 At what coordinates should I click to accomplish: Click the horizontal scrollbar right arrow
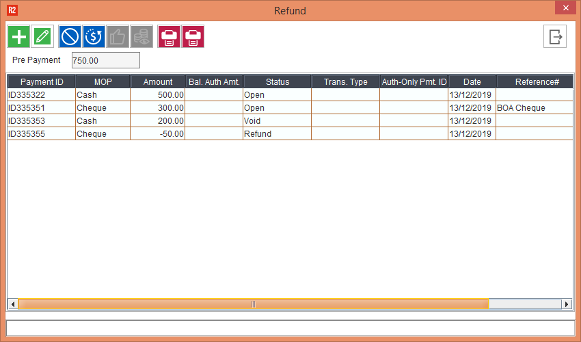click(x=567, y=304)
